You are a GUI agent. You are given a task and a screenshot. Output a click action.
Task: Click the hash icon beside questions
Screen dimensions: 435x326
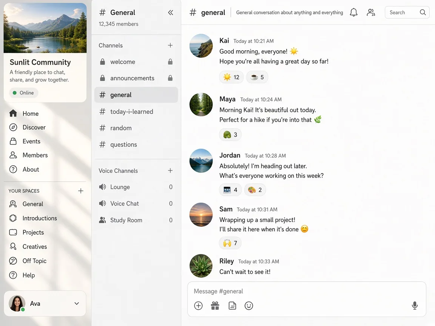pyautogui.click(x=102, y=145)
